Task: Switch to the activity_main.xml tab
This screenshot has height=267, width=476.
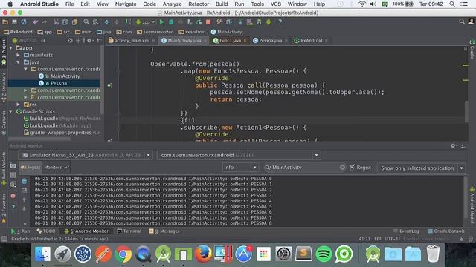Action: [x=132, y=40]
